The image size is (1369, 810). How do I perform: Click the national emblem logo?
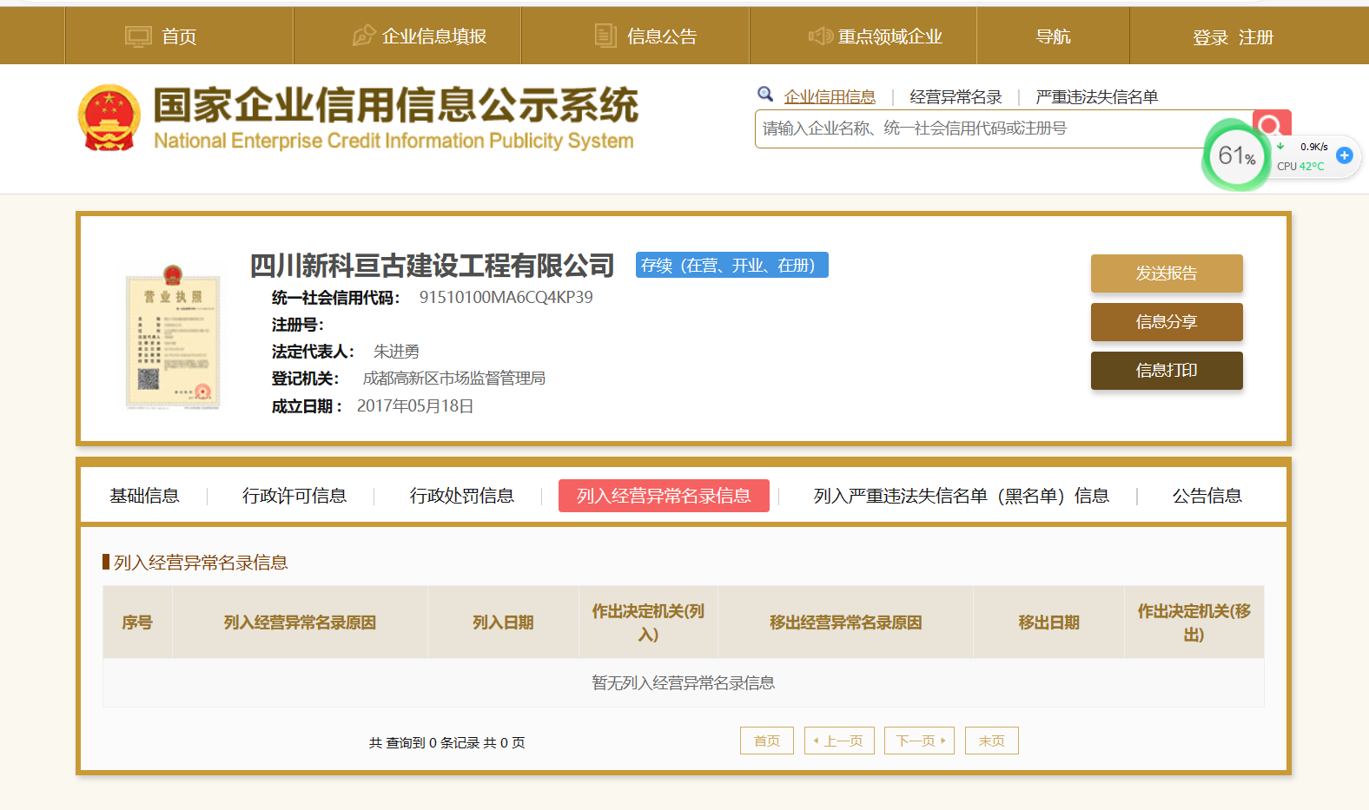pyautogui.click(x=109, y=118)
